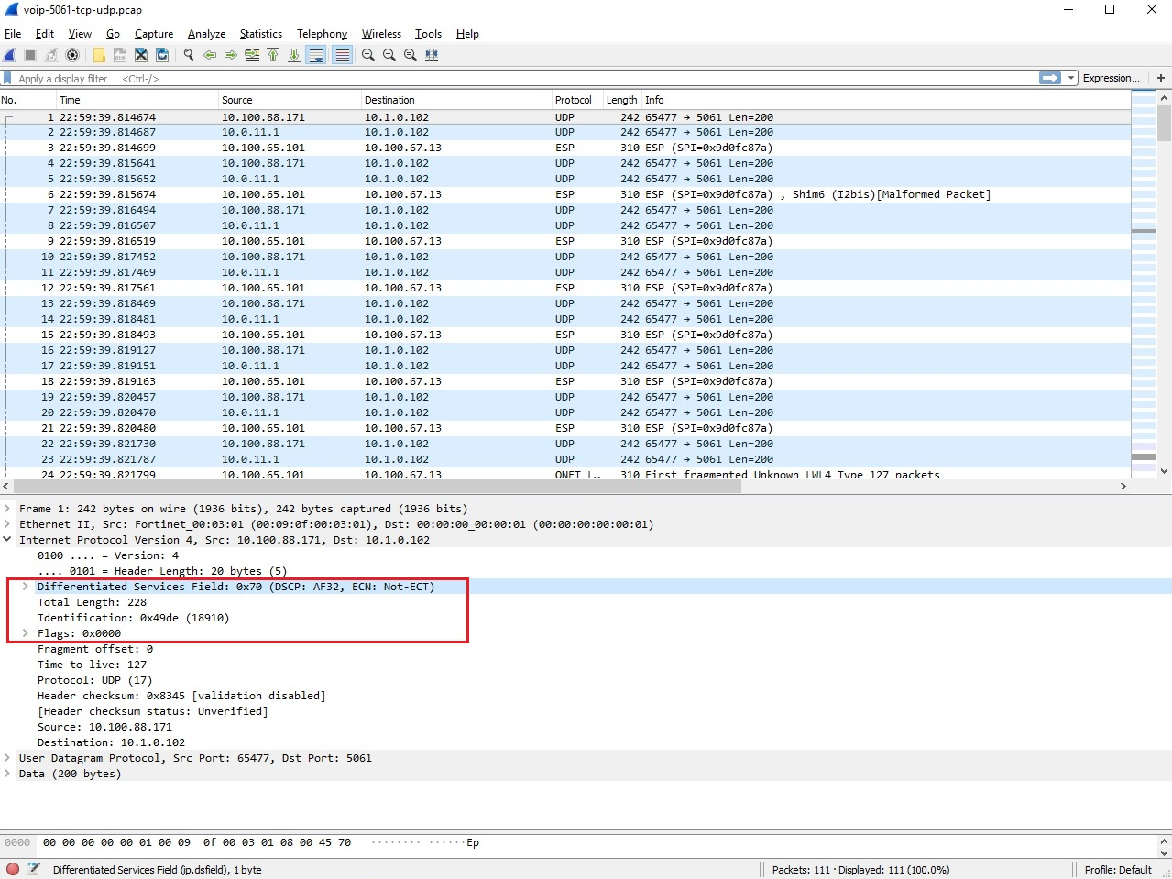Toggle the Expert Information indicator in status bar
The height and width of the screenshot is (879, 1172).
coord(10,869)
